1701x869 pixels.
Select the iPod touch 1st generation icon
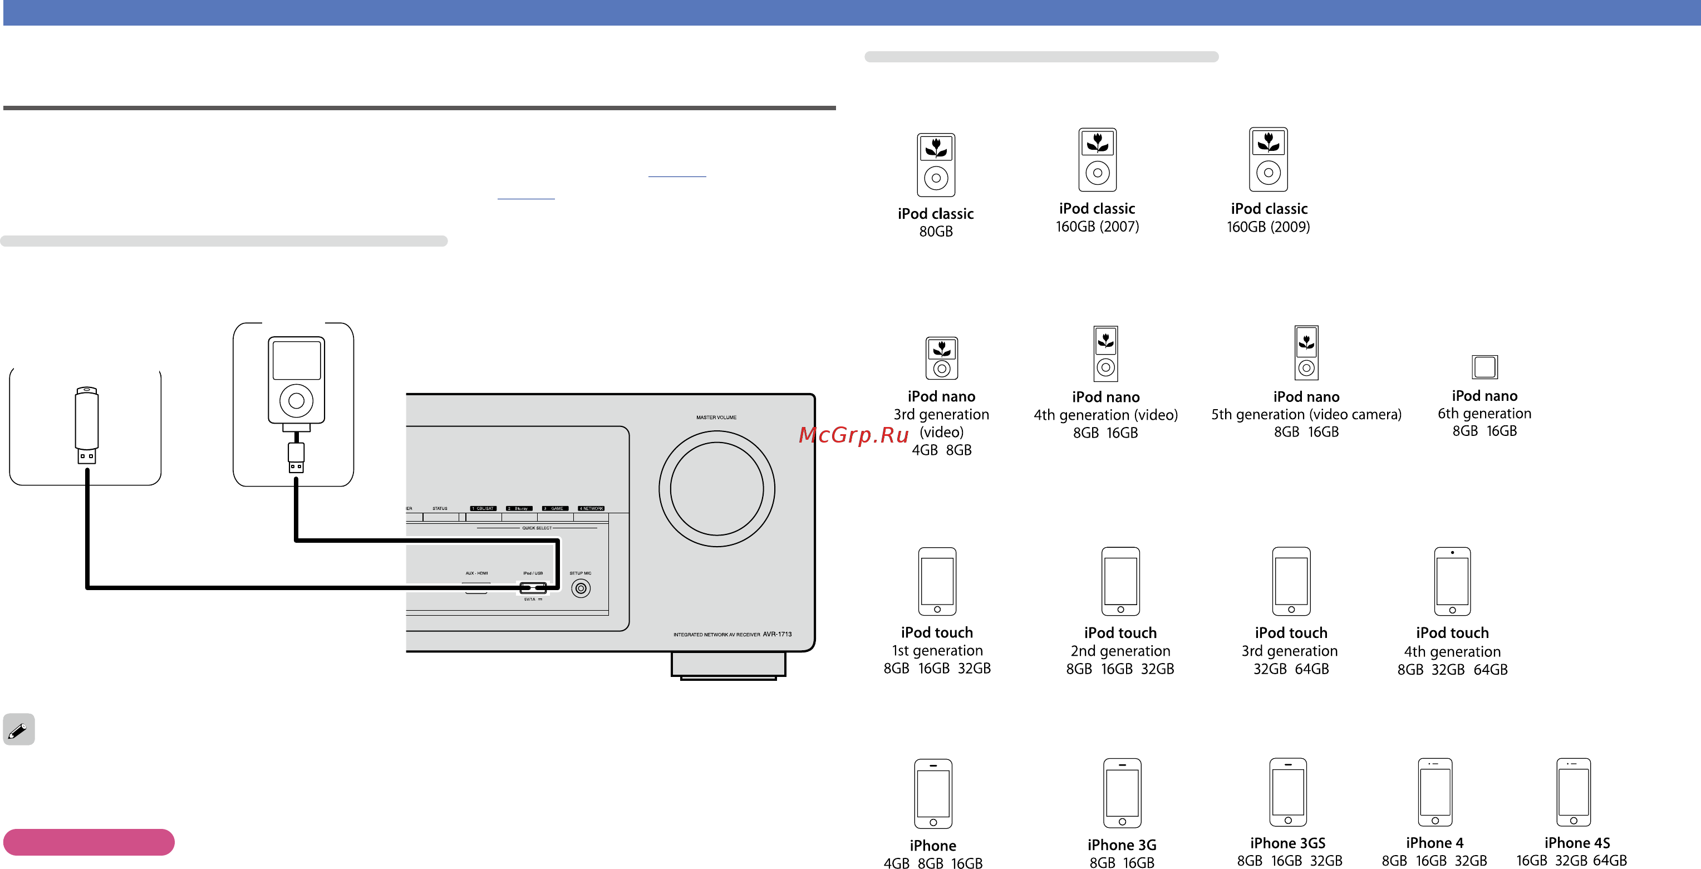[937, 581]
